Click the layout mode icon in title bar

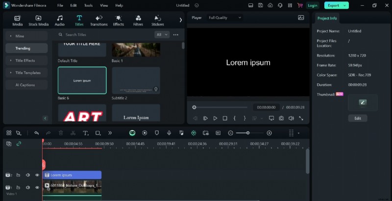[x=250, y=5]
